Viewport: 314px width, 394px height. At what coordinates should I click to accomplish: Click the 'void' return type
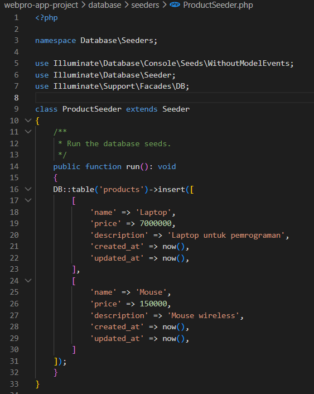167,166
